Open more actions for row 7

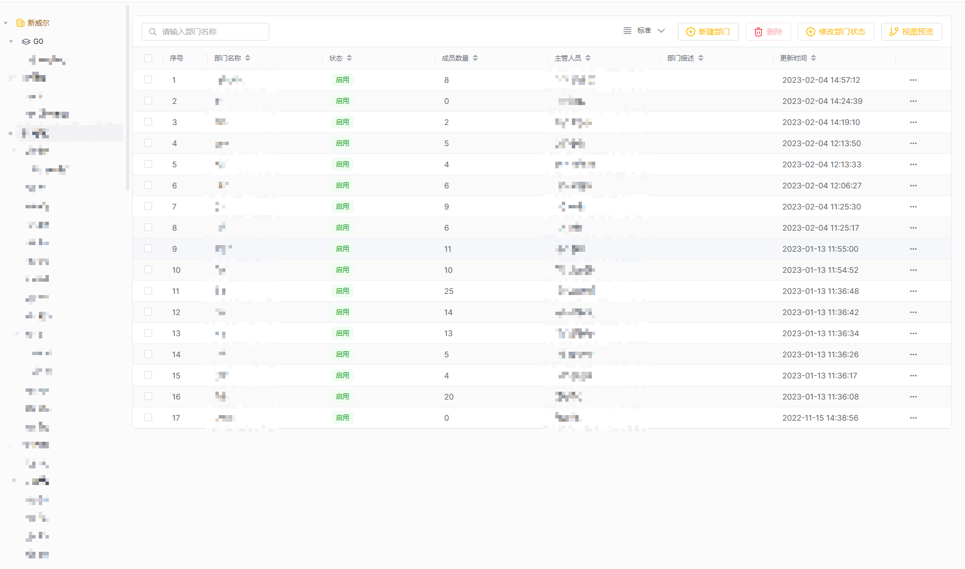pyautogui.click(x=913, y=207)
